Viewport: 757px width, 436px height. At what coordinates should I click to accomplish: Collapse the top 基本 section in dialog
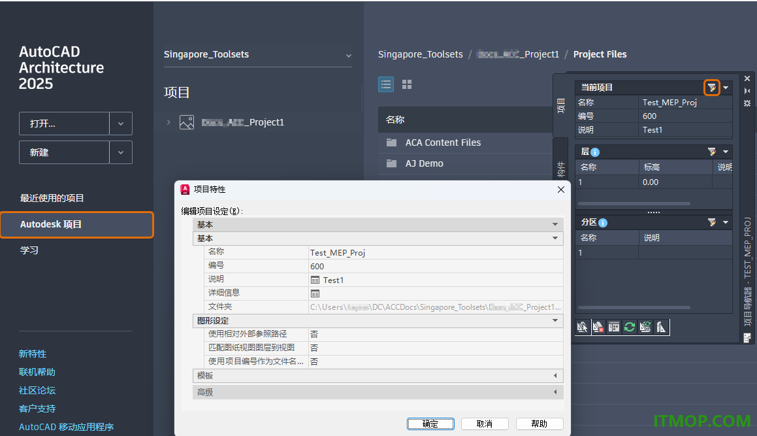555,224
